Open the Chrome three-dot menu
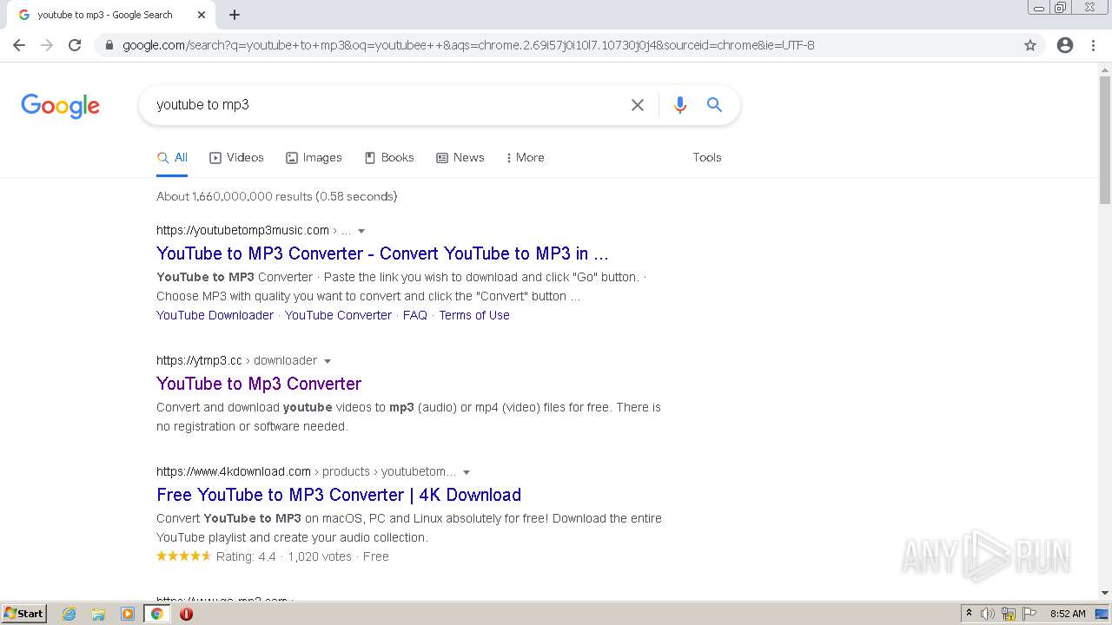 click(x=1093, y=45)
